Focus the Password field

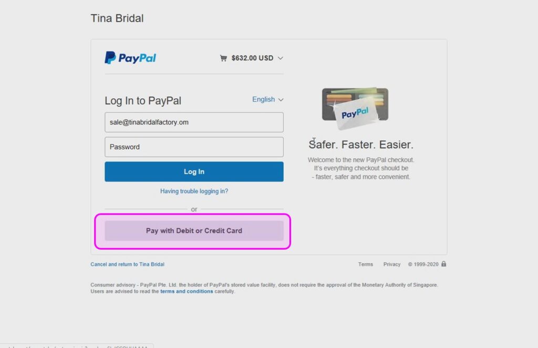[194, 147]
